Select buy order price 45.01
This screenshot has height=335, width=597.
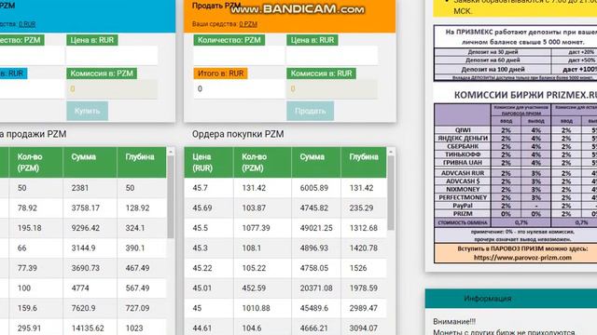pyautogui.click(x=202, y=288)
